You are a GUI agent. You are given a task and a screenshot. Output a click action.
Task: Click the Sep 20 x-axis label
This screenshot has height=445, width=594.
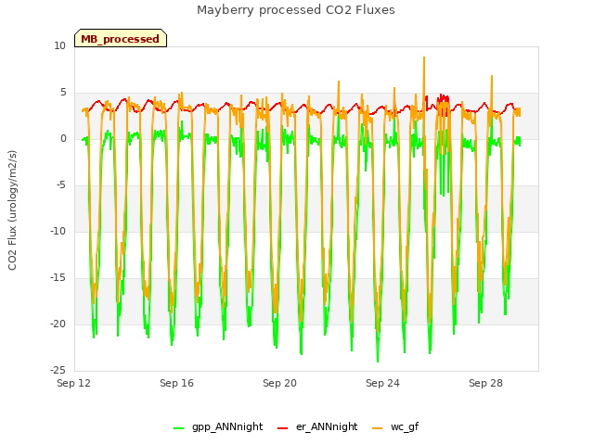[279, 383]
